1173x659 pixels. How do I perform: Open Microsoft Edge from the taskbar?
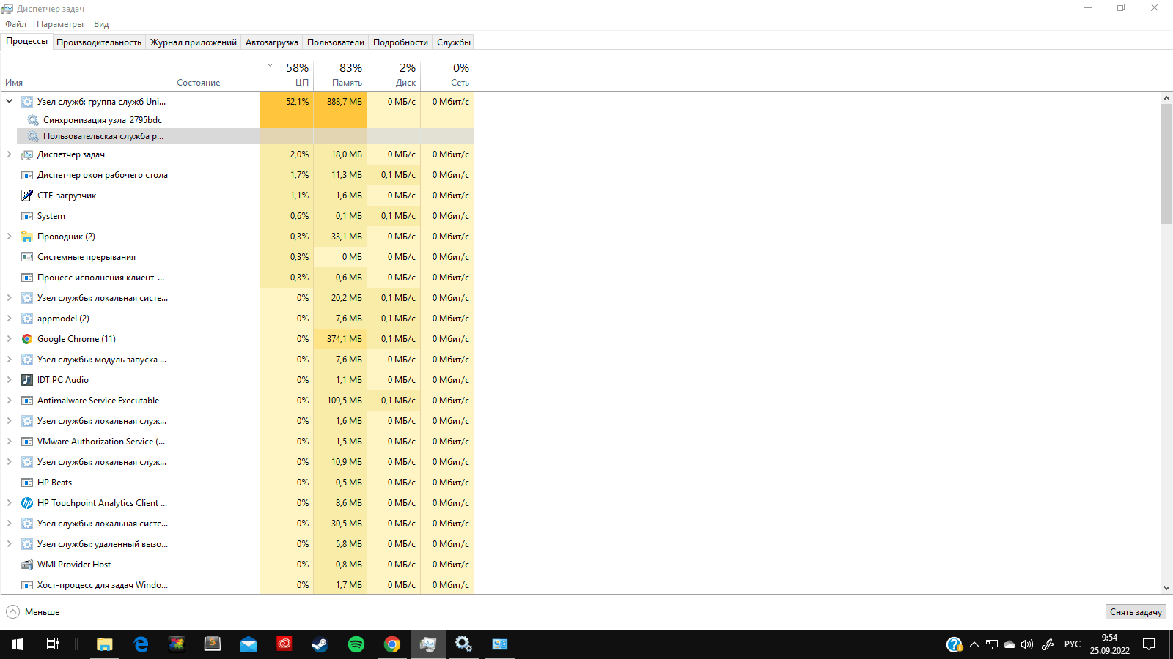pyautogui.click(x=141, y=644)
